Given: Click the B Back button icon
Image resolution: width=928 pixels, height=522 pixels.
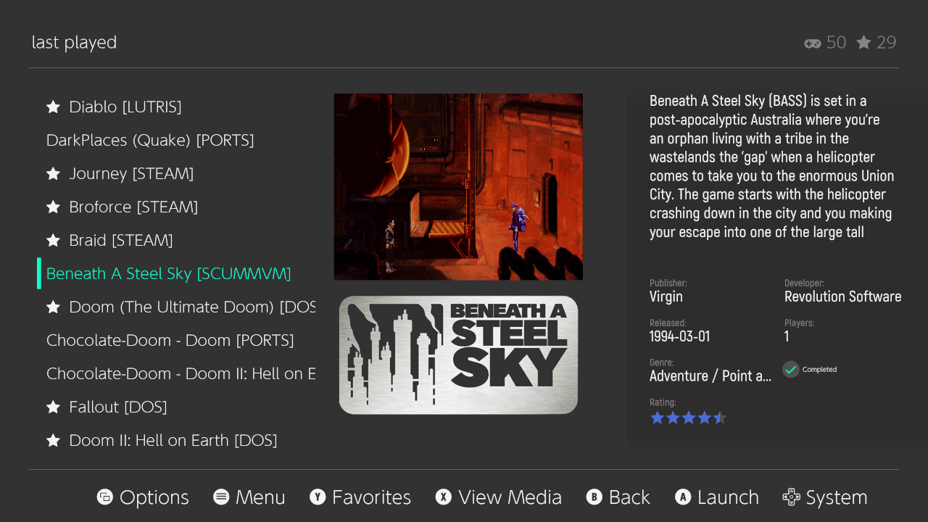Looking at the screenshot, I should tap(594, 497).
